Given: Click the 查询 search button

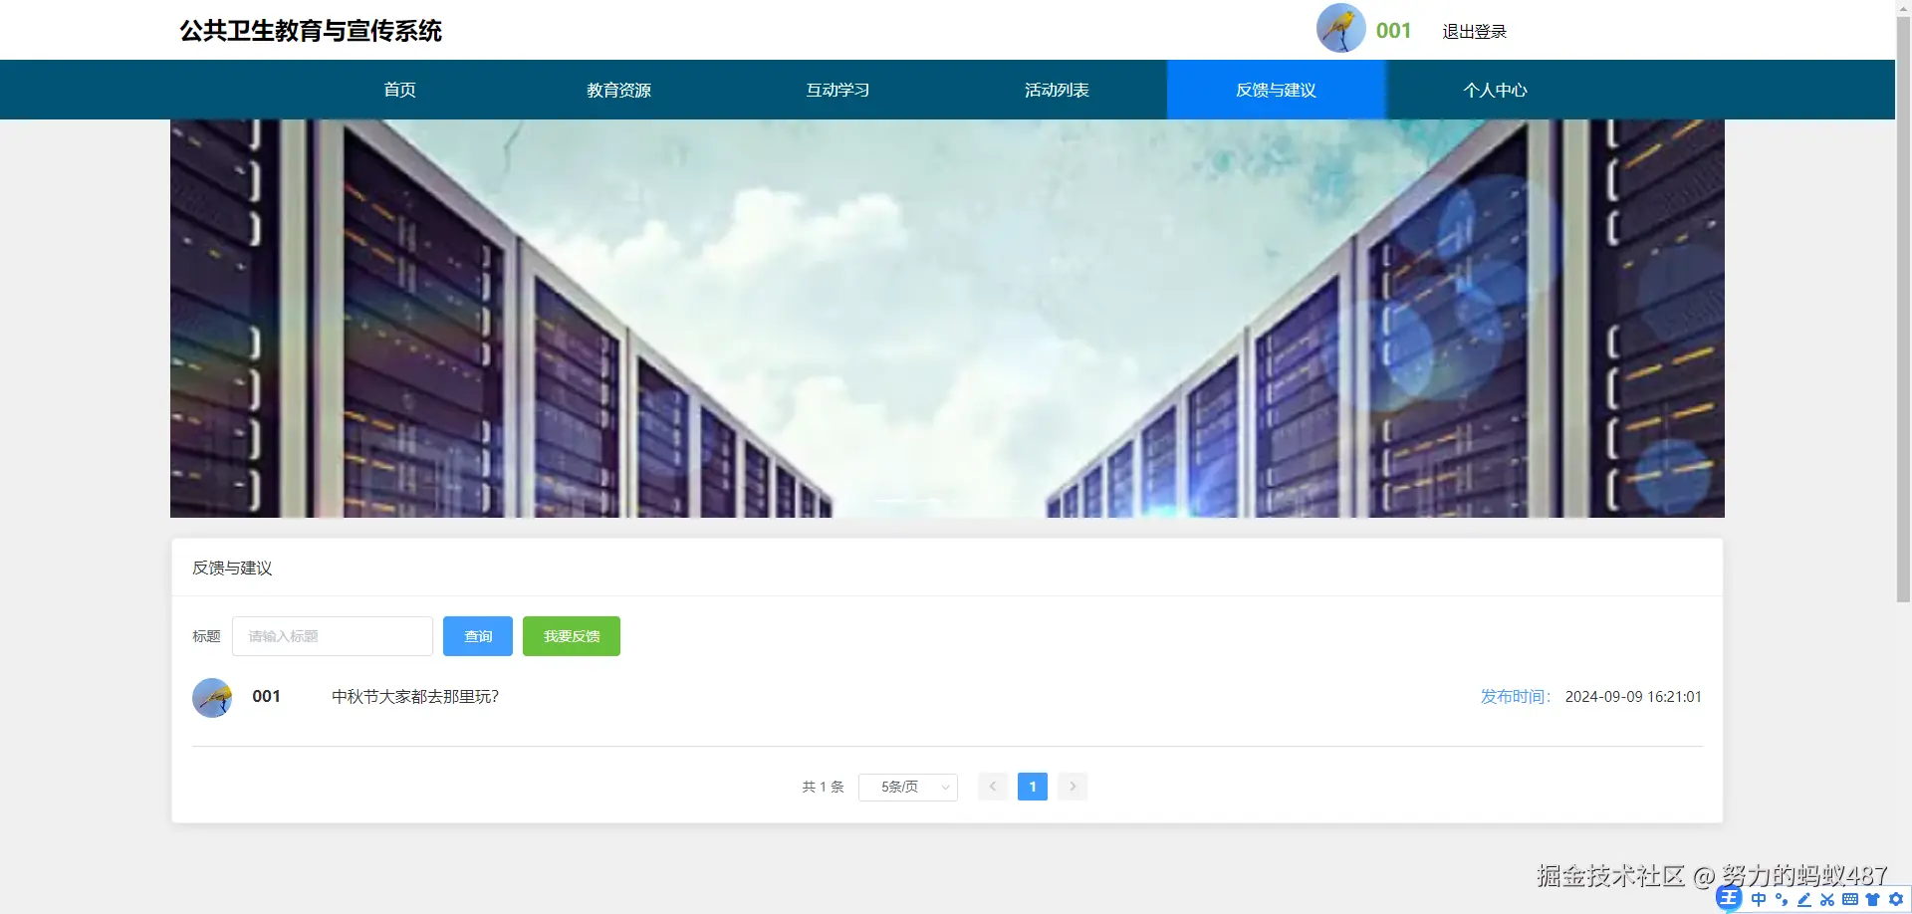Looking at the screenshot, I should [x=478, y=636].
